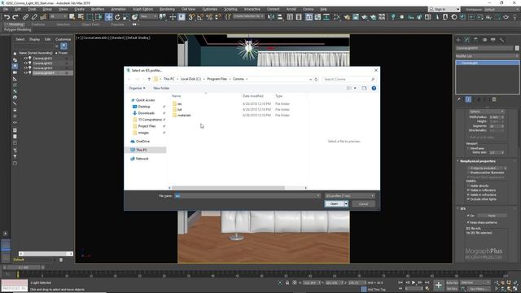Click the IES None file button
521x293 pixels.
tap(492, 216)
